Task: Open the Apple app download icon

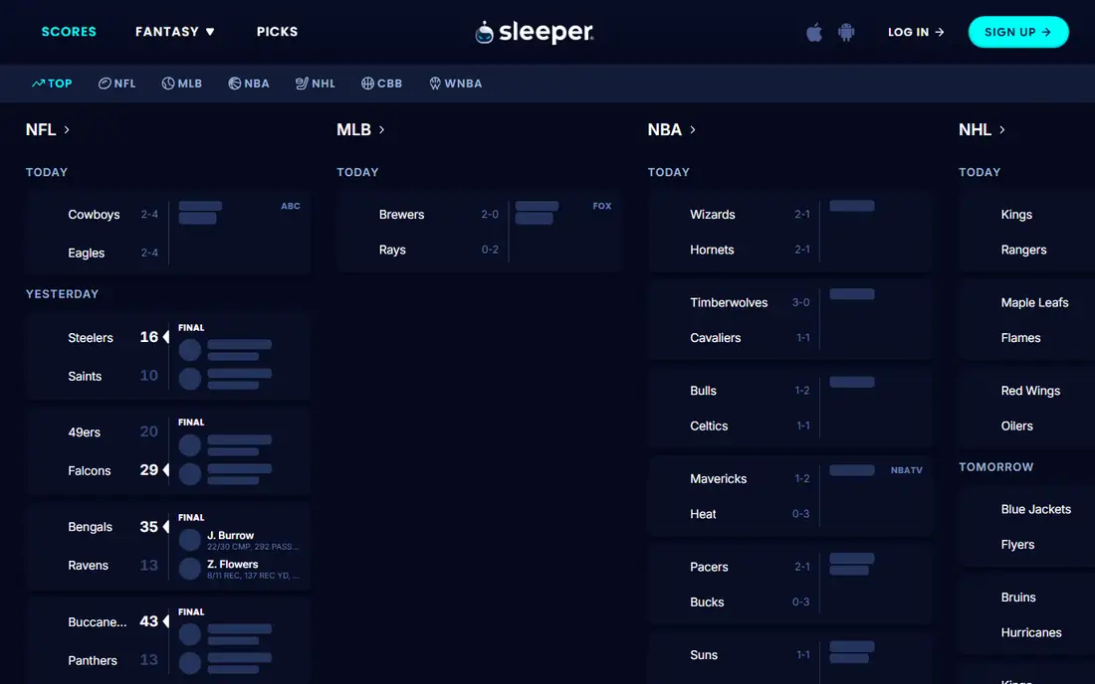Action: (813, 32)
